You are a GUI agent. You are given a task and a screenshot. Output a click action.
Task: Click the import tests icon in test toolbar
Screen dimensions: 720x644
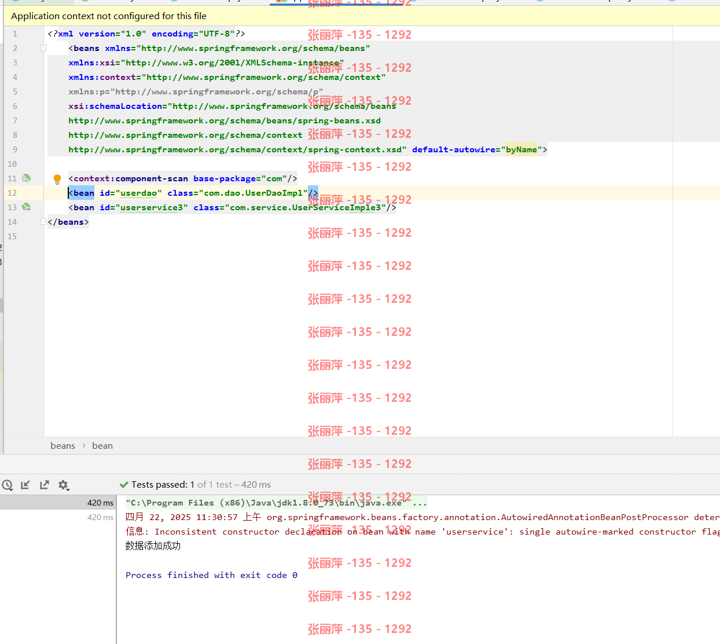pyautogui.click(x=25, y=485)
